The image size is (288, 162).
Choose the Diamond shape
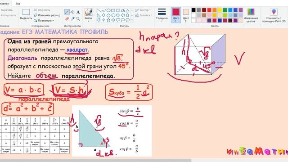(x=103, y=15)
